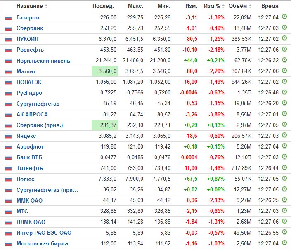This screenshot has height=250, width=291.
Task: Sort table by Изм.% column arrows
Action: click(223, 6)
